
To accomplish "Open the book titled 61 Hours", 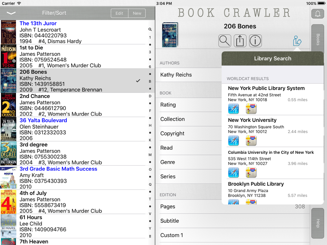I will pyautogui.click(x=31, y=217).
